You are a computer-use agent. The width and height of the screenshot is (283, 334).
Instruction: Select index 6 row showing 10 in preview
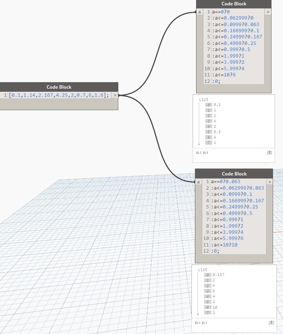211,308
